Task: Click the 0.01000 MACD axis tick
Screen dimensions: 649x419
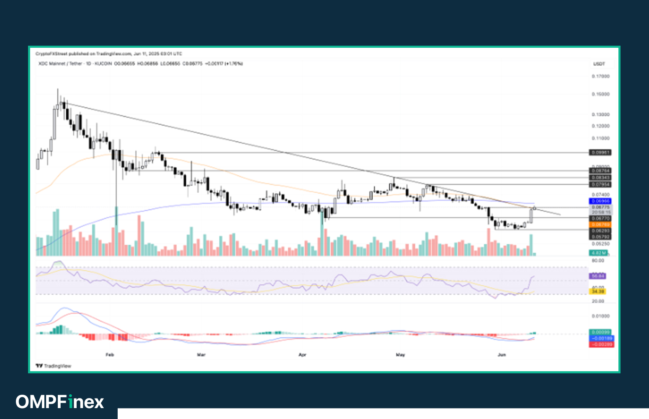Action: click(600, 316)
